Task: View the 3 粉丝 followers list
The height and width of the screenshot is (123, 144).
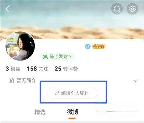Action: tap(13, 69)
